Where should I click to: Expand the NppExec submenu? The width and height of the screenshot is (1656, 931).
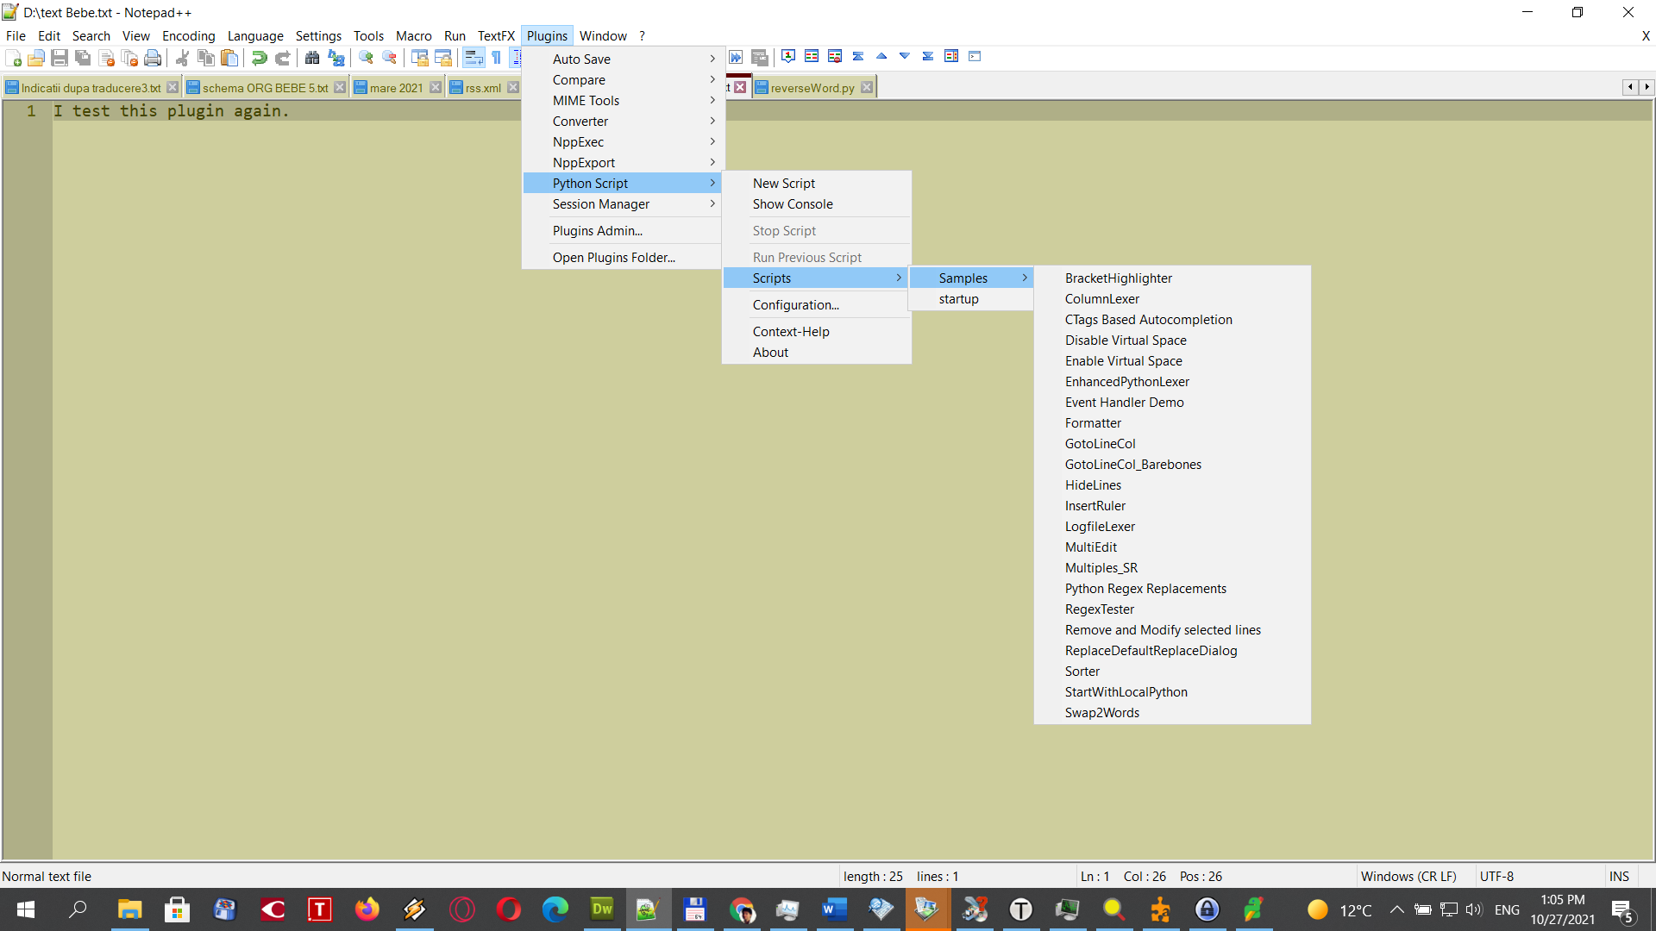622,141
